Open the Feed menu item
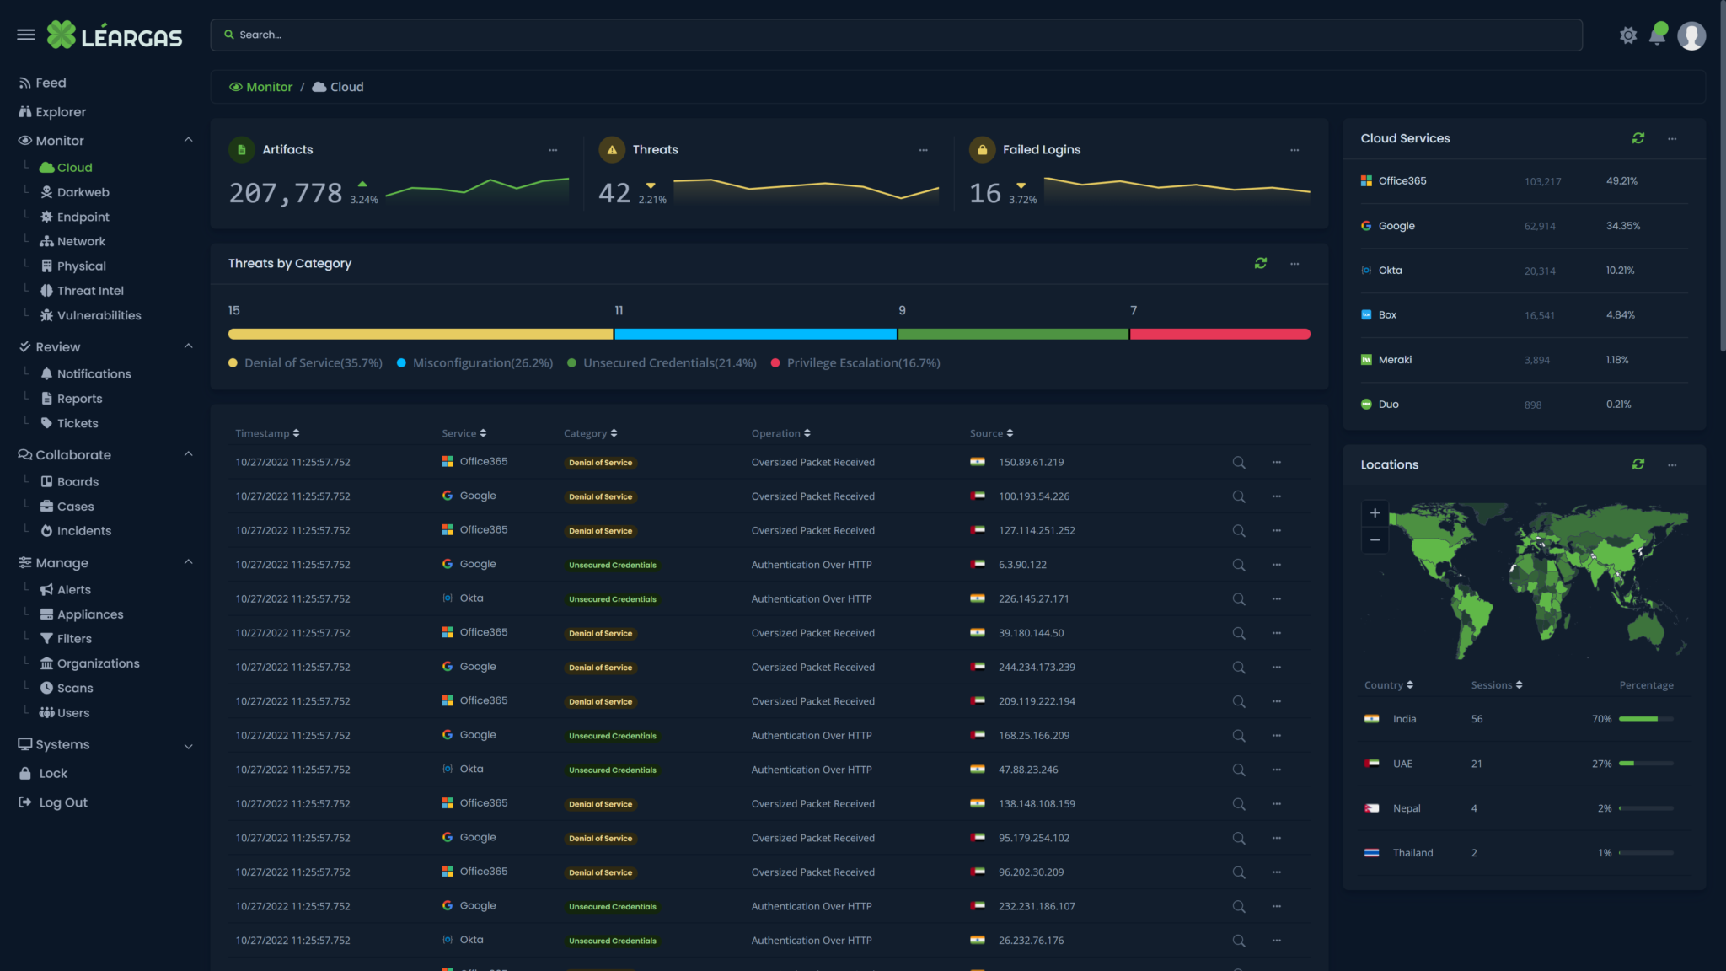Viewport: 1726px width, 971px height. (50, 83)
